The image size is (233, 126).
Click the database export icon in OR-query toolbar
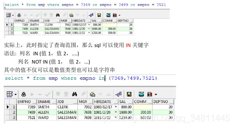click(x=108, y=15)
